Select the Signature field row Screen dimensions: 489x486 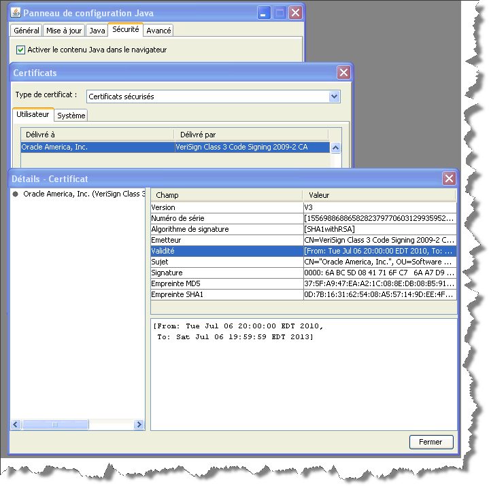click(303, 273)
